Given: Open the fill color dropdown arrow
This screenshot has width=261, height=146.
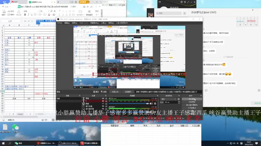Looking at the screenshot, I should coord(47,15).
